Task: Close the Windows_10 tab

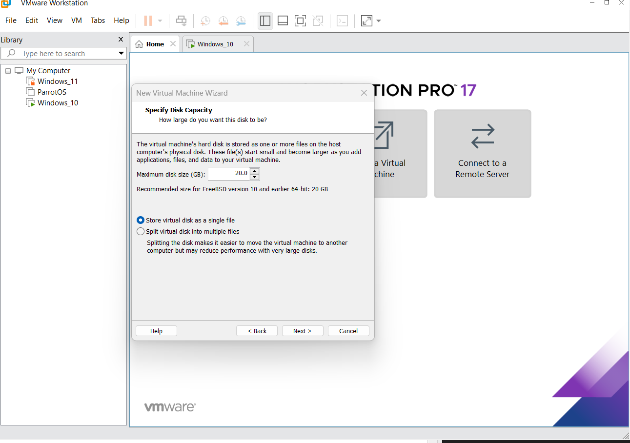Action: click(x=246, y=44)
